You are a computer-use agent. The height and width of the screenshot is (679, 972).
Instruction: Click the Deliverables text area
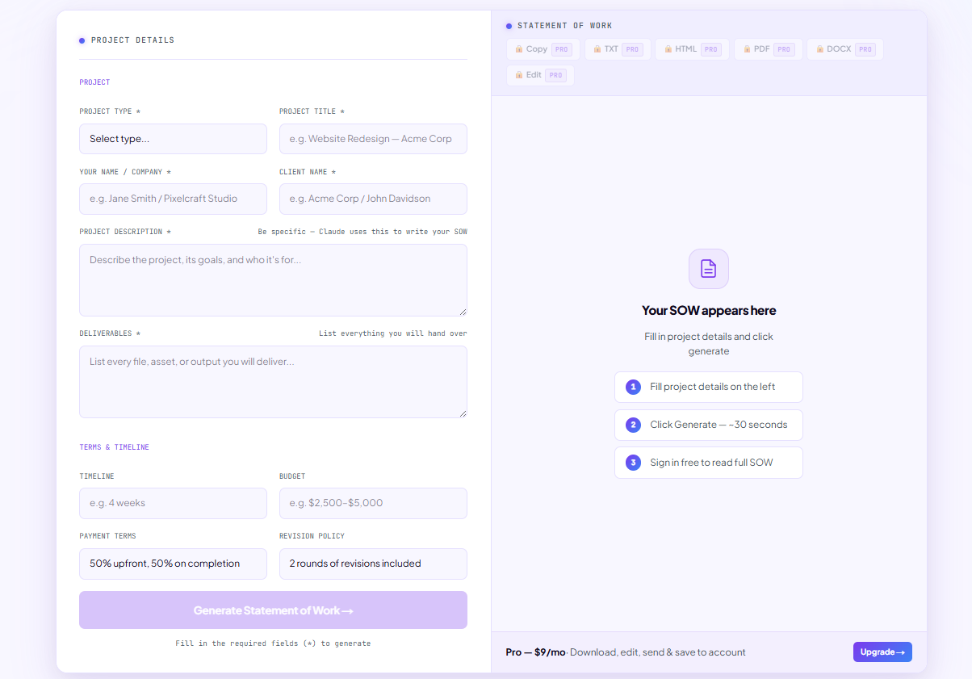point(273,382)
